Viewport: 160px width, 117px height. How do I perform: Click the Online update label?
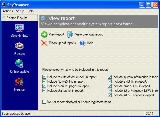click(19, 72)
